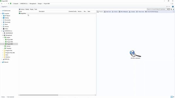Click Computer in the address breadcrumb
The width and height of the screenshot is (175, 98).
click(x=16, y=4)
